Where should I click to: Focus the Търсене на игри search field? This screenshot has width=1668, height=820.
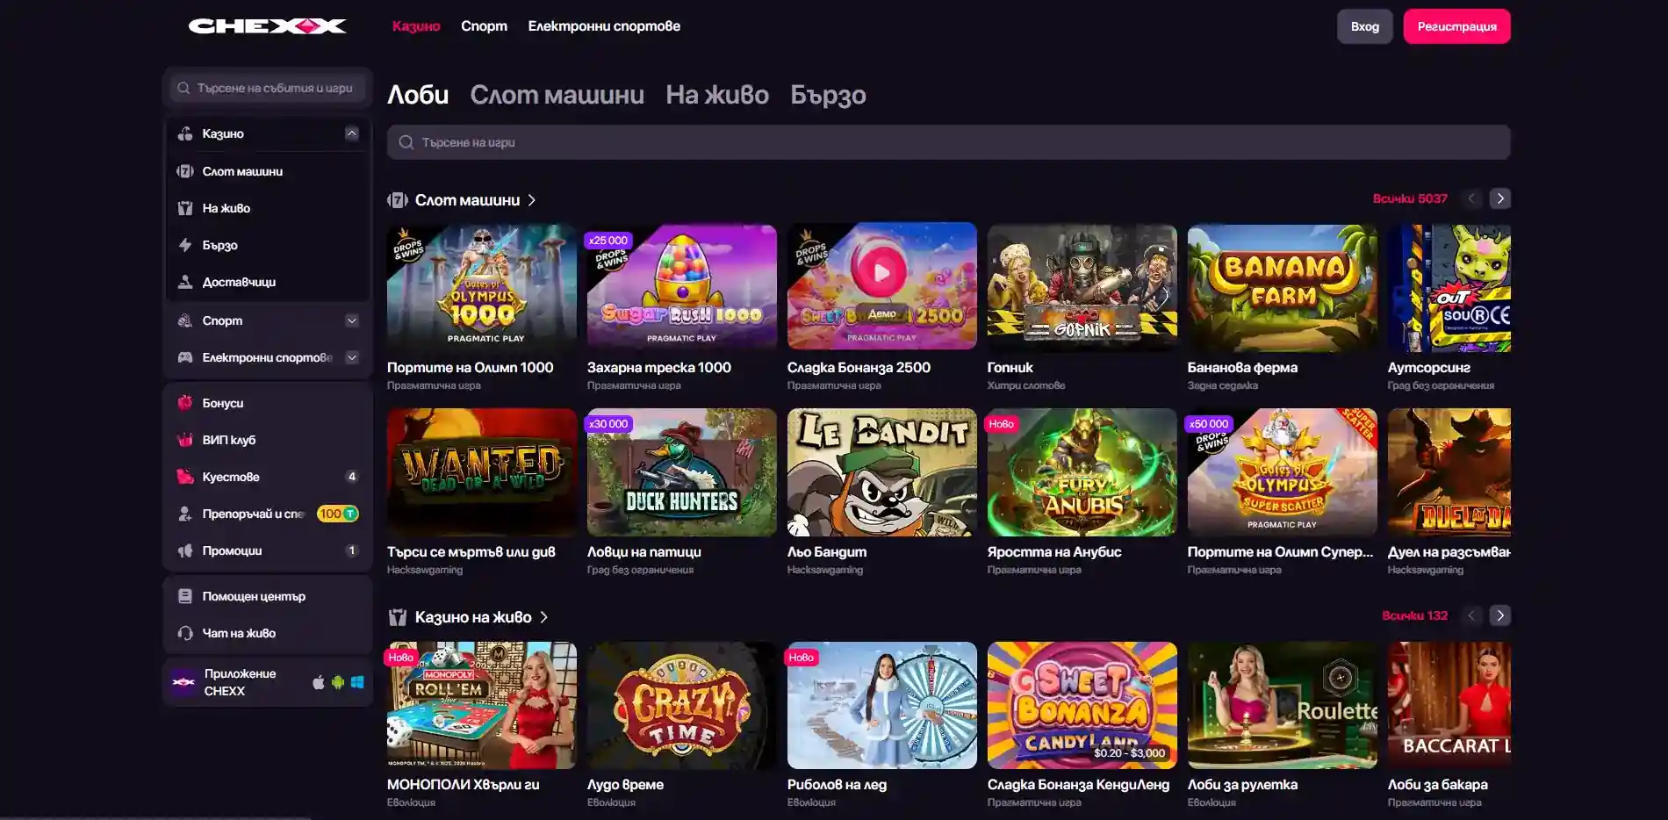tap(949, 142)
